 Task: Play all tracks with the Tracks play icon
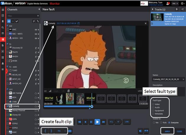tap(177, 9)
